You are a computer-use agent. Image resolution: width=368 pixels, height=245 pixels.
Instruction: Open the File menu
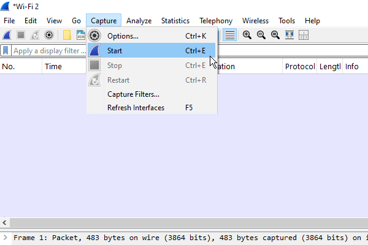coord(9,21)
